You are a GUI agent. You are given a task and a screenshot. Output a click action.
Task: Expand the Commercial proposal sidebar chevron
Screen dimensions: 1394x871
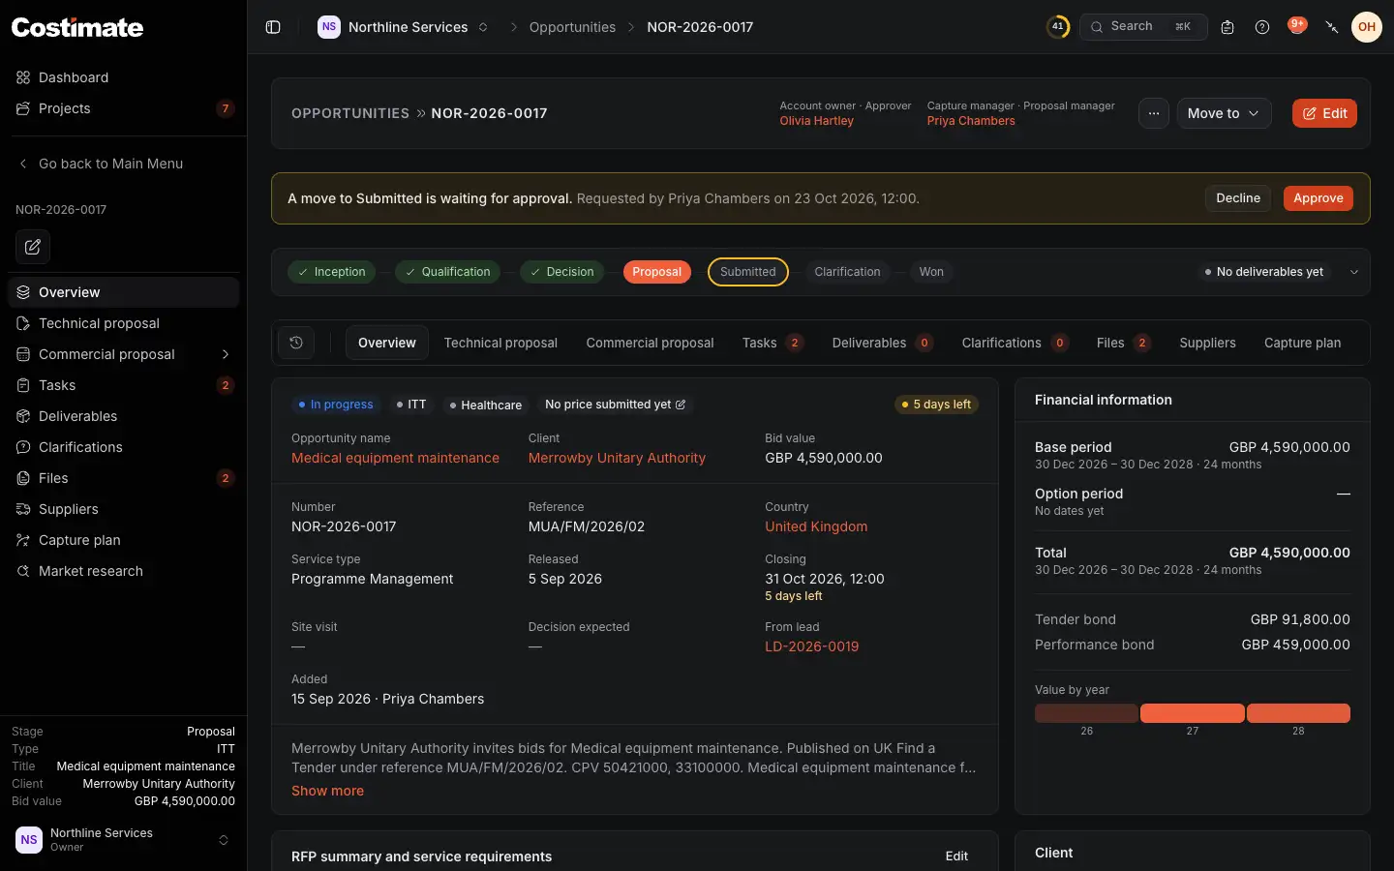pos(226,354)
